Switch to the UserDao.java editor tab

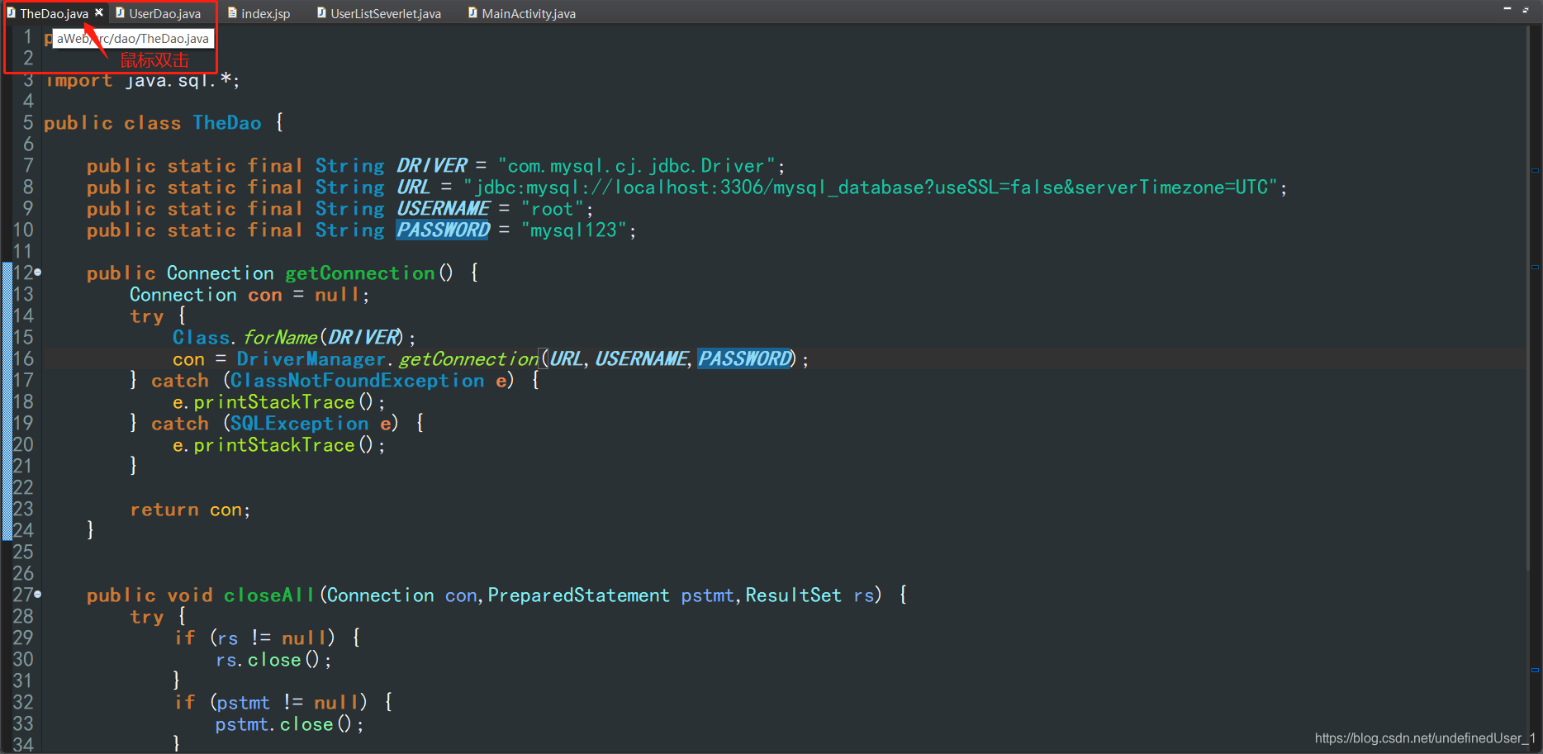[158, 13]
